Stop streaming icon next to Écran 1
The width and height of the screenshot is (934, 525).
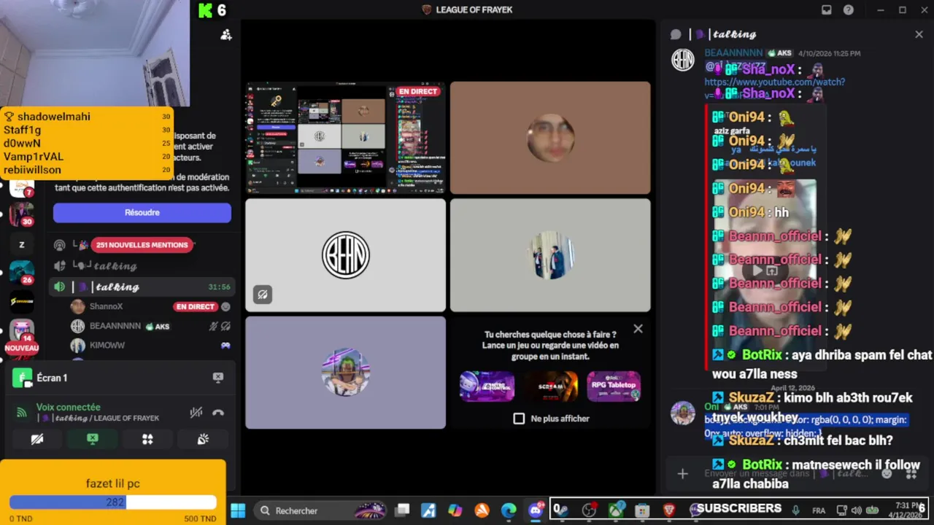(217, 377)
